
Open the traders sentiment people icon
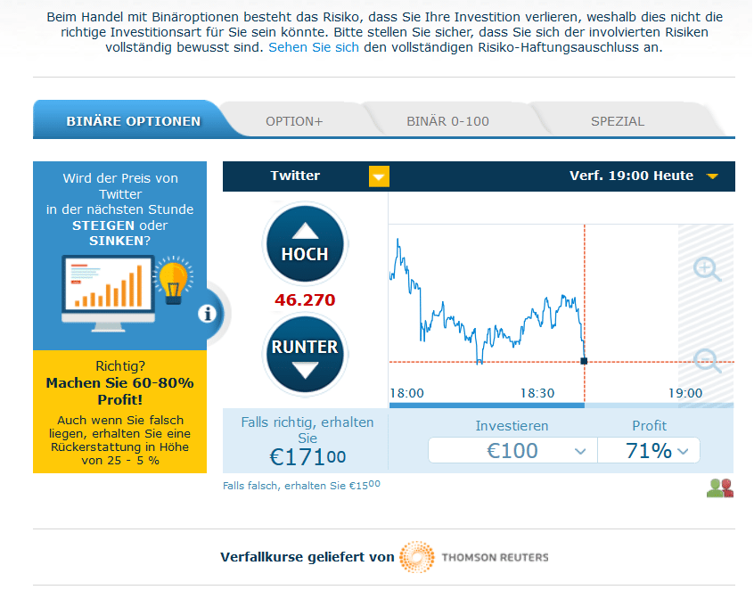pyautogui.click(x=720, y=488)
